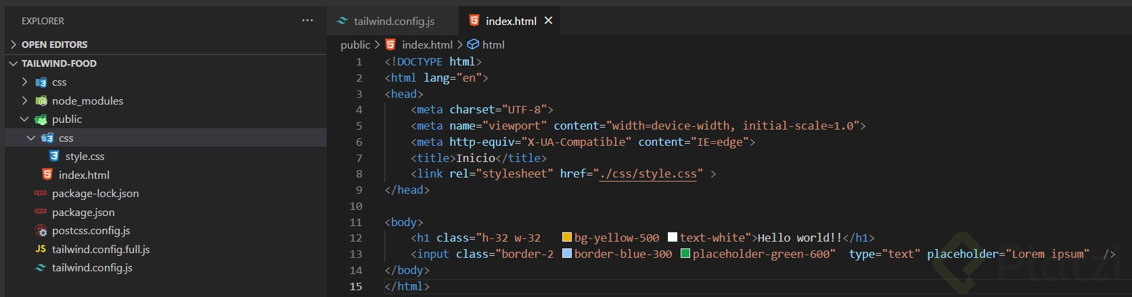Click HTML5 icon beside index.html in tree
This screenshot has height=297, width=1132.
click(x=47, y=175)
